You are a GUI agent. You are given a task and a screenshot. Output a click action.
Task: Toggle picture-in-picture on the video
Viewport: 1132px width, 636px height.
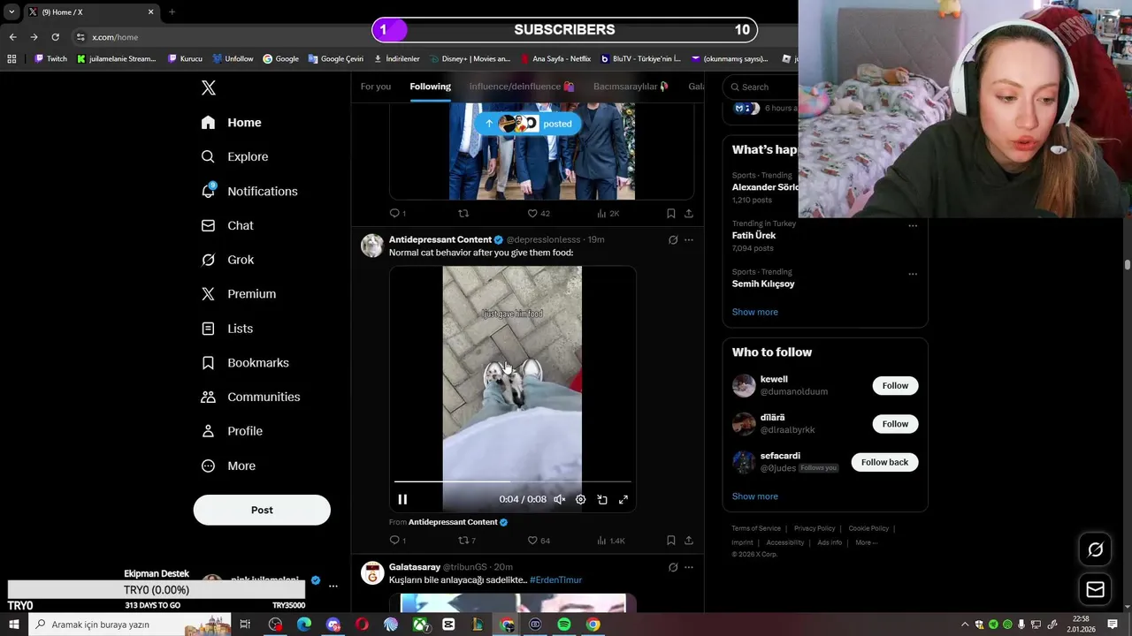coord(602,499)
